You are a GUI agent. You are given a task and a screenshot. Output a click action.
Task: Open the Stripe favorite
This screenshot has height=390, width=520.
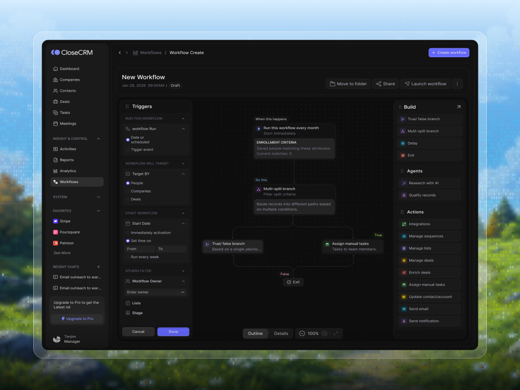(x=62, y=221)
